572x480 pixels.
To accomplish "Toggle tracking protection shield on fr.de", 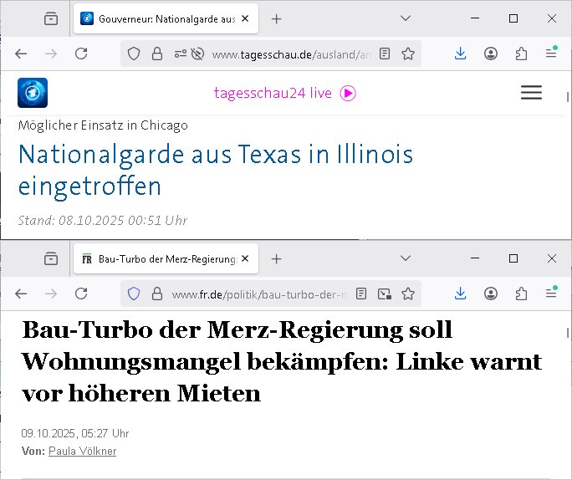I will point(134,294).
